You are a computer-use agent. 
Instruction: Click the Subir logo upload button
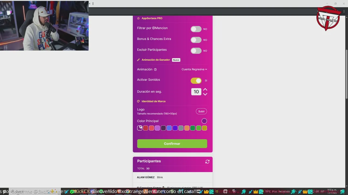tap(201, 111)
